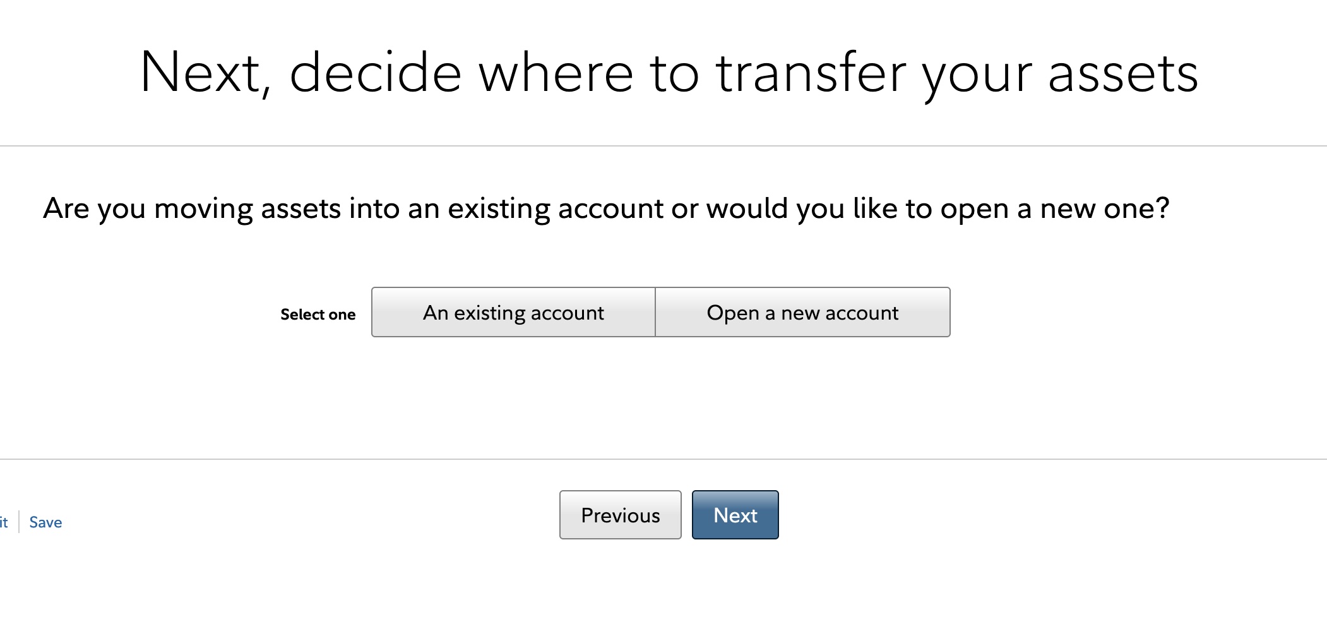Answer the question by picking an existing account

pos(513,312)
